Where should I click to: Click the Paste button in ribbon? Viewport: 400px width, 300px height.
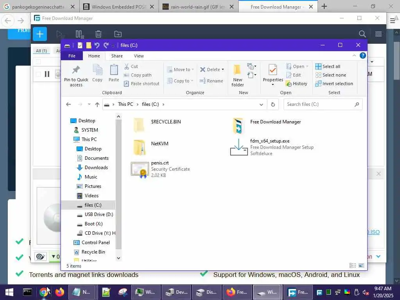pyautogui.click(x=114, y=73)
